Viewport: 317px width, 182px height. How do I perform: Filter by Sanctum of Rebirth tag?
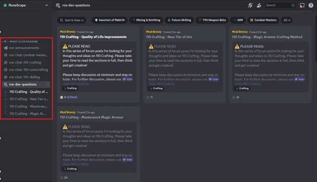pyautogui.click(x=110, y=20)
